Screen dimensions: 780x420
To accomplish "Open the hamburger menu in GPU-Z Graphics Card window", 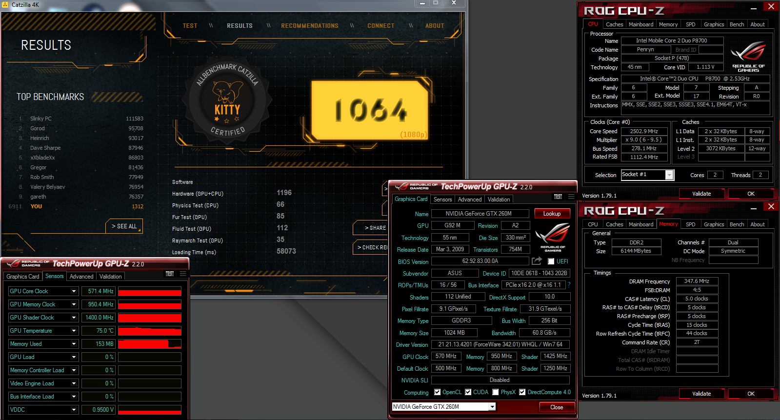I will coord(571,197).
